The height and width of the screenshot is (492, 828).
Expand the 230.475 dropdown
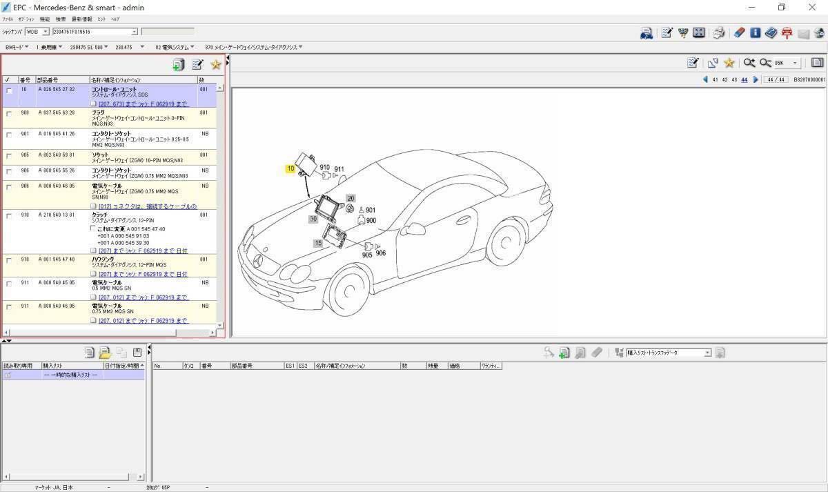[x=142, y=47]
